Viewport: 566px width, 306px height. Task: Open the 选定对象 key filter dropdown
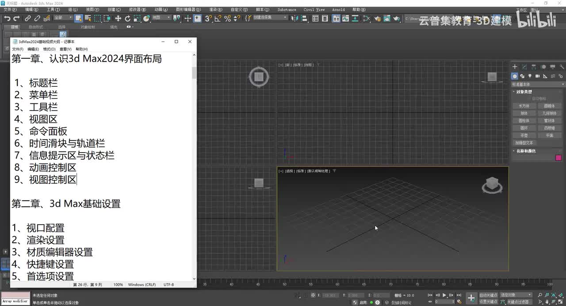(516, 295)
